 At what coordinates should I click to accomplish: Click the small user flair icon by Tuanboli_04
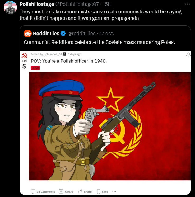(x=65, y=54)
